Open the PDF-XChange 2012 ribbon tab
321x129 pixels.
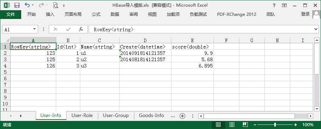click(237, 14)
